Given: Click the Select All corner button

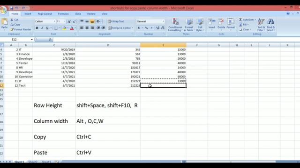Looking at the screenshot, I should pos(2,45).
